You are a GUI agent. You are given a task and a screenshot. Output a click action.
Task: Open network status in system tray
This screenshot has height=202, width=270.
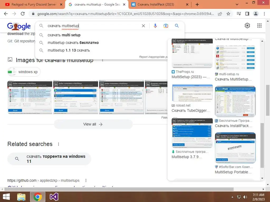239,197
